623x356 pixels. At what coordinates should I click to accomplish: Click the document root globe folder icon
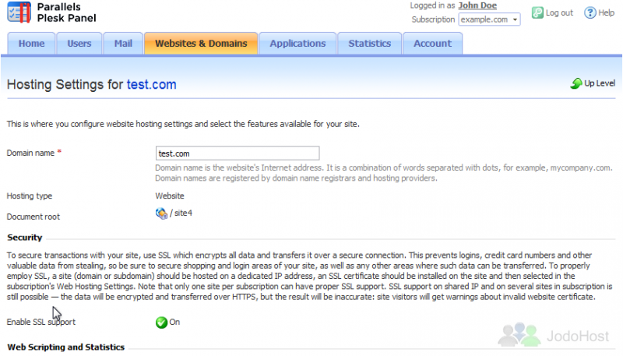tap(161, 213)
